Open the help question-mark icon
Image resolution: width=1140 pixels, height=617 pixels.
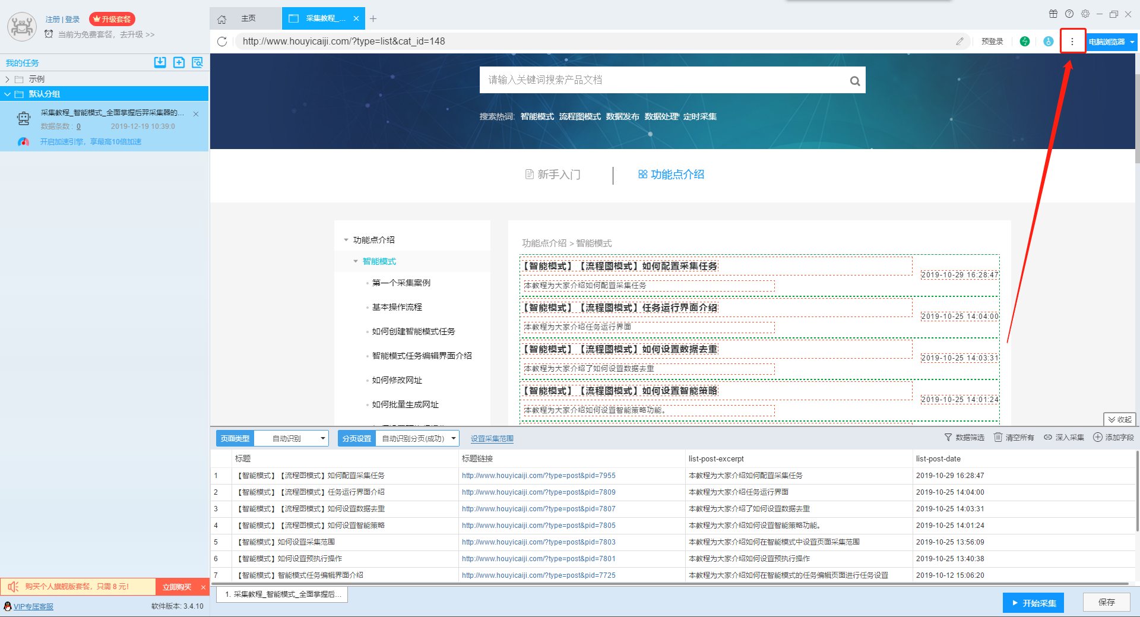[x=1069, y=13]
